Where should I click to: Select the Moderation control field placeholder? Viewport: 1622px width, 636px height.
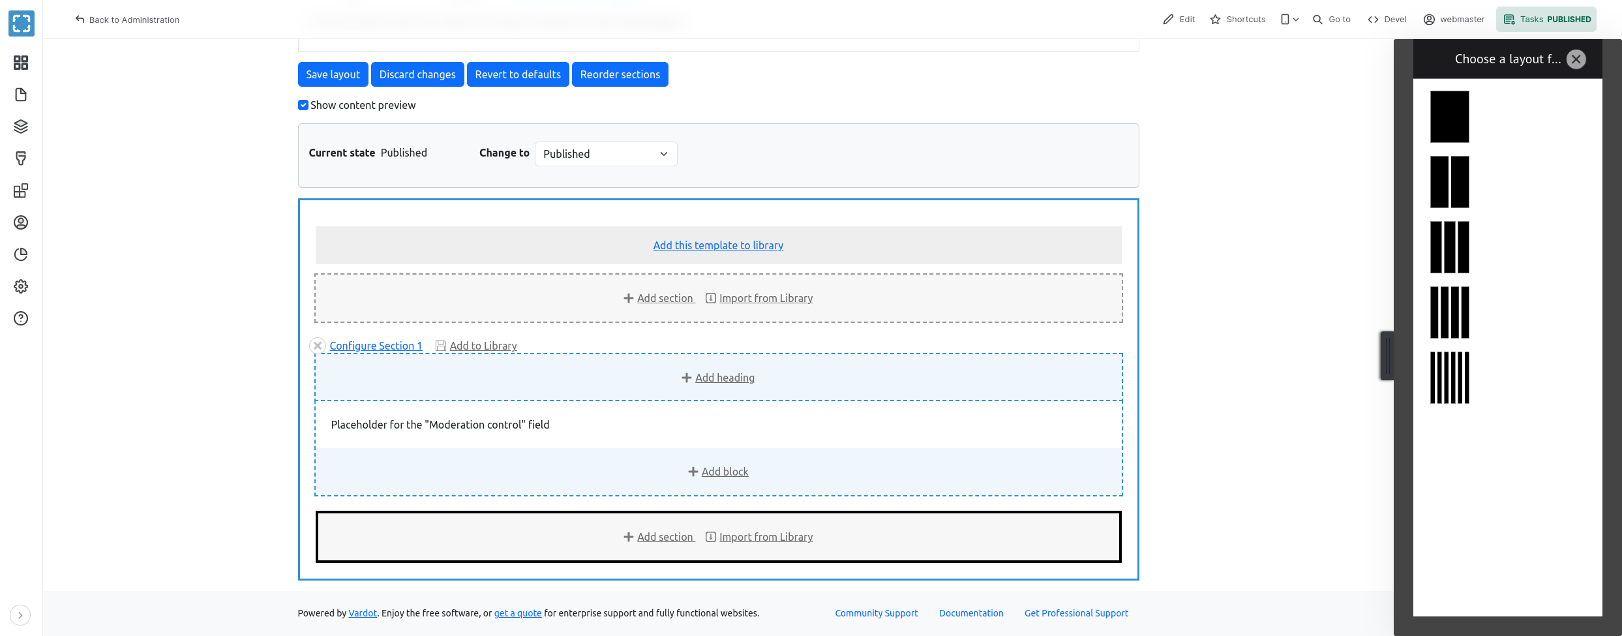pos(719,425)
